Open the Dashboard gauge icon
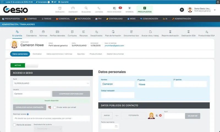 point(73,8)
